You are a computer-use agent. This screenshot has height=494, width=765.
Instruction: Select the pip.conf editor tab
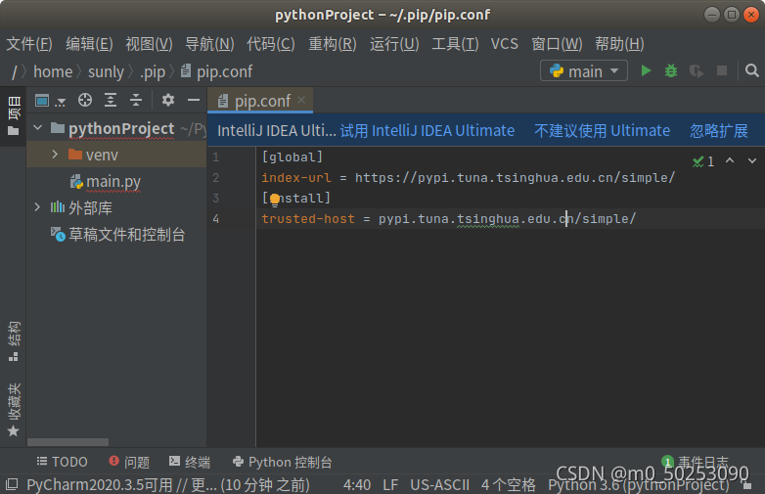coord(261,101)
